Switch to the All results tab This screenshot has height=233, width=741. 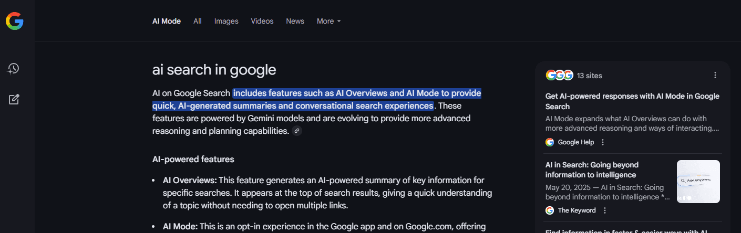pos(198,21)
